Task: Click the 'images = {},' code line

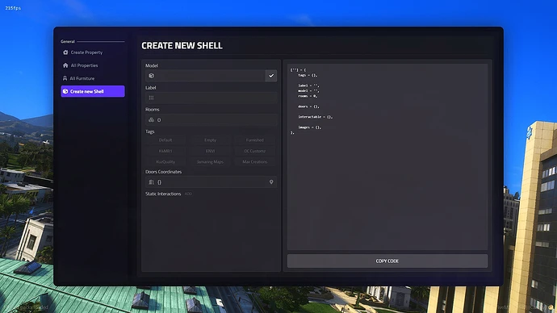Action: pyautogui.click(x=309, y=127)
